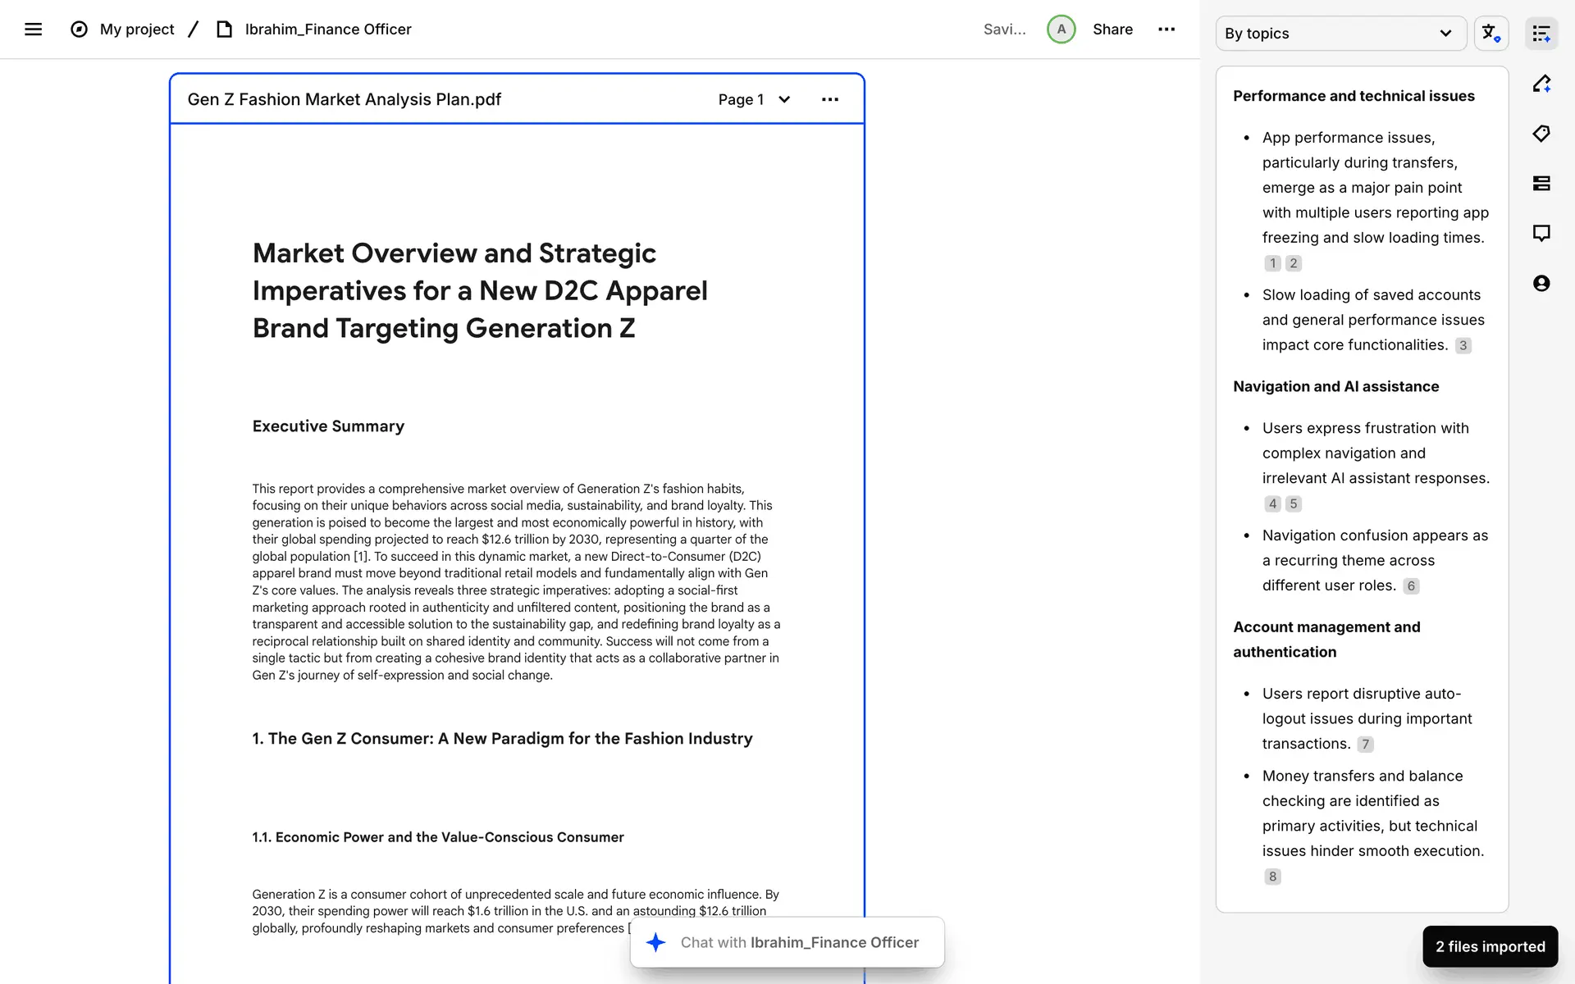1575x984 pixels.
Task: Open top bar more options ellipsis
Action: [x=1166, y=30]
